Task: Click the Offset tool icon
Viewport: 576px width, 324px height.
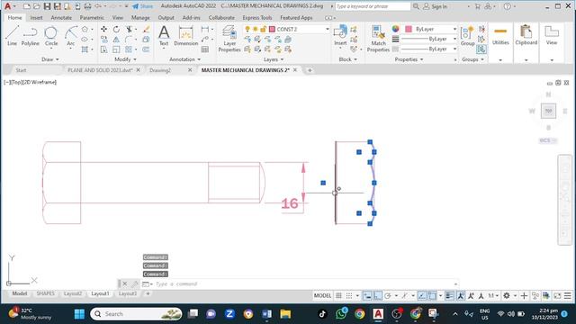Action: [146, 49]
